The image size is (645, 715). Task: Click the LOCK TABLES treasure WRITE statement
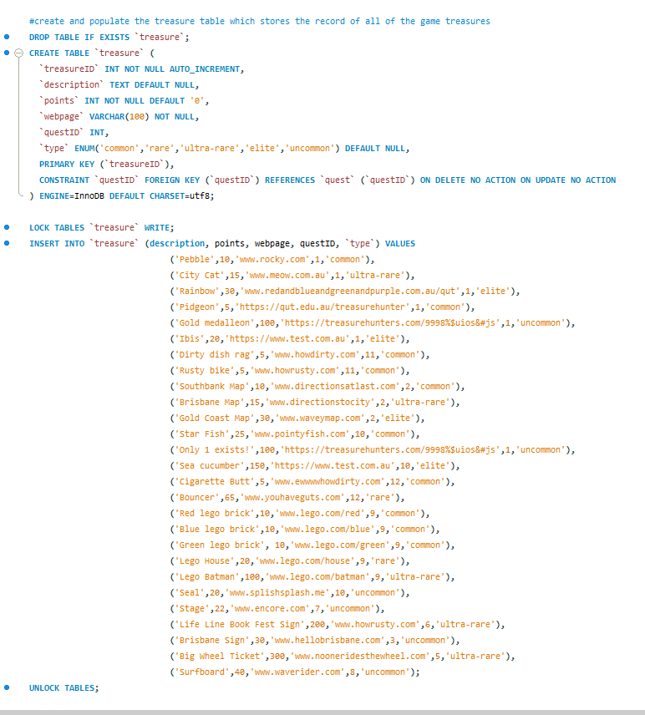[x=102, y=227]
